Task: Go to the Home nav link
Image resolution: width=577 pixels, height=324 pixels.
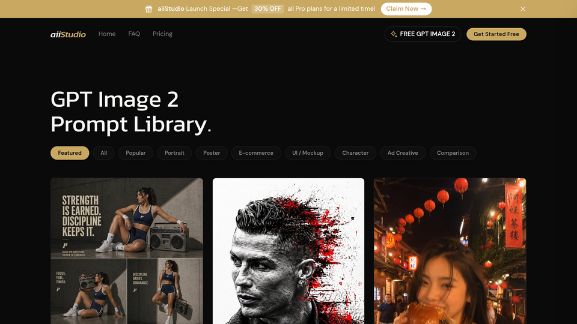Action: coord(107,34)
